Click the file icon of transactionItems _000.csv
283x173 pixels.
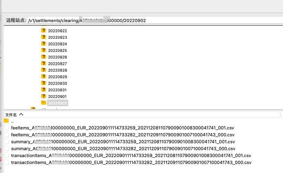(x=6, y=162)
